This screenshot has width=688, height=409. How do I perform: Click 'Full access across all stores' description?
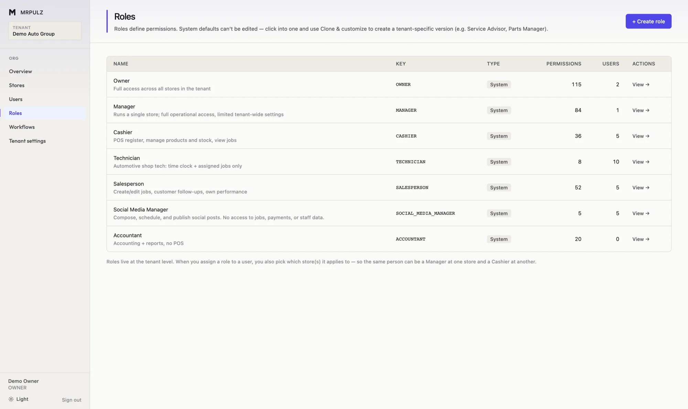pyautogui.click(x=162, y=89)
